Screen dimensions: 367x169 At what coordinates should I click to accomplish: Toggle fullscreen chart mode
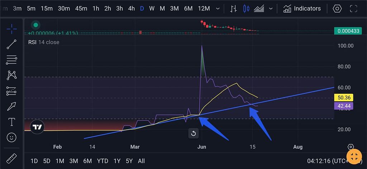click(x=353, y=9)
